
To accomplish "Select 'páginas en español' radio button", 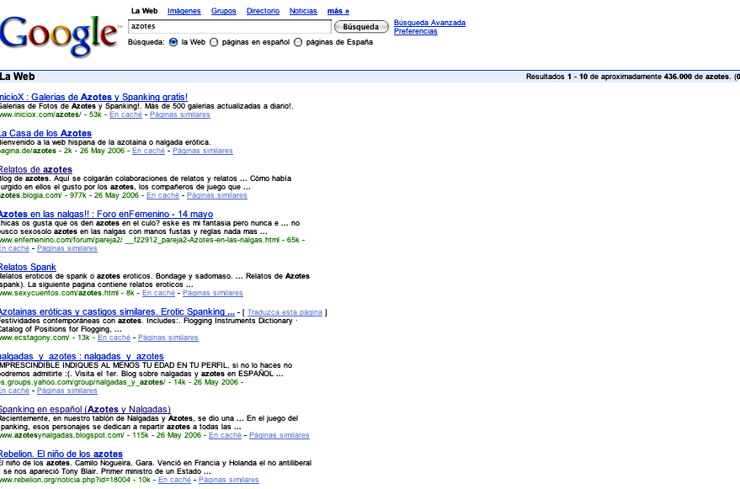I will [214, 42].
